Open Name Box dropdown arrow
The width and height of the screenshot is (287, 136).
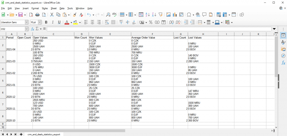tap(27, 29)
